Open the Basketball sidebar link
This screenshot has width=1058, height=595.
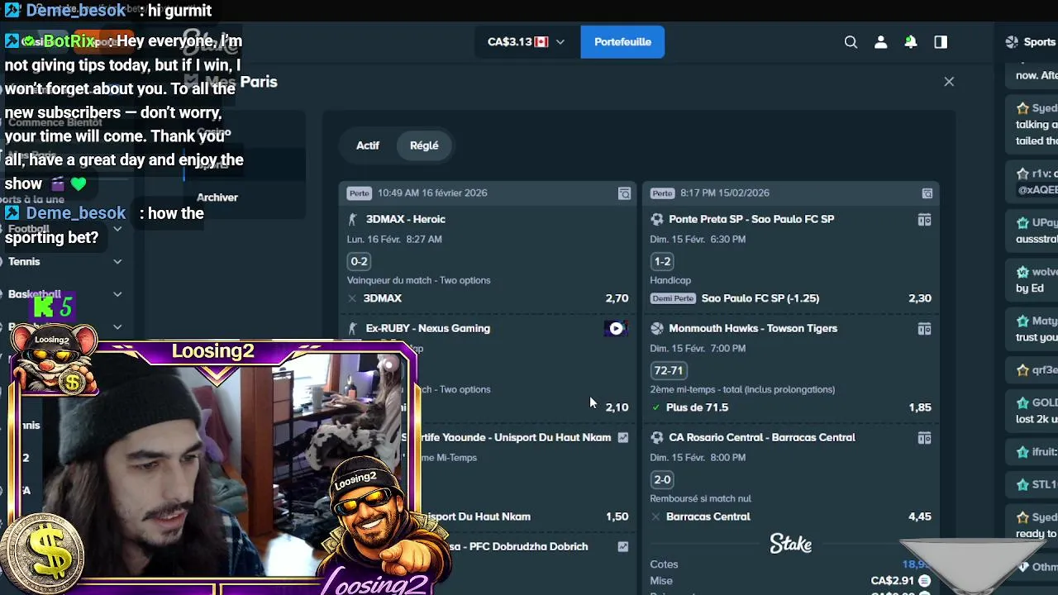35,294
